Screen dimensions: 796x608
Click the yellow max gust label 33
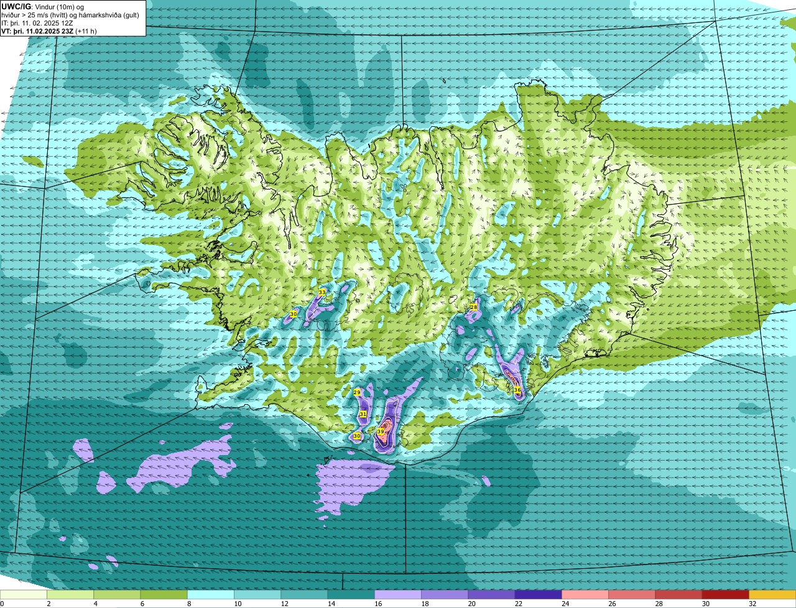(x=322, y=292)
